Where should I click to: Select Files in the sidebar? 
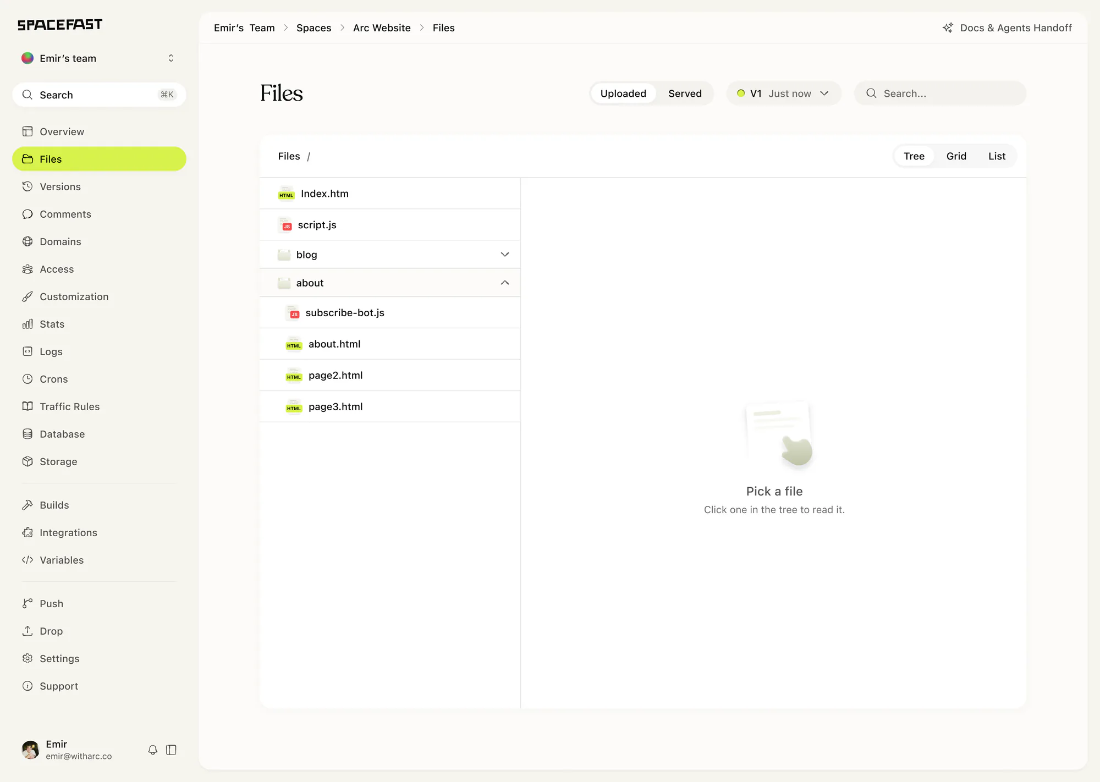point(99,159)
